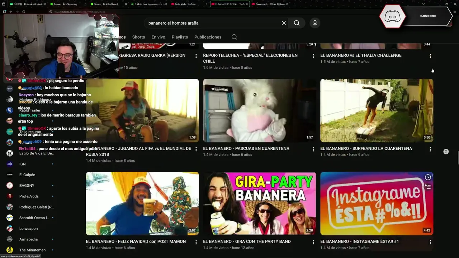Open the IGN channel avatar
459x258 pixels.
(x=10, y=164)
